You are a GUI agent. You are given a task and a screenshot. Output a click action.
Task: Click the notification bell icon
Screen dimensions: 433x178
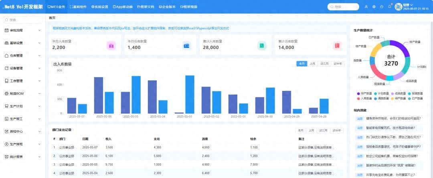point(389,6)
